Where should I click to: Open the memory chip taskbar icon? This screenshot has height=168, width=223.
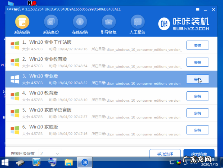pyautogui.click(x=20, y=163)
